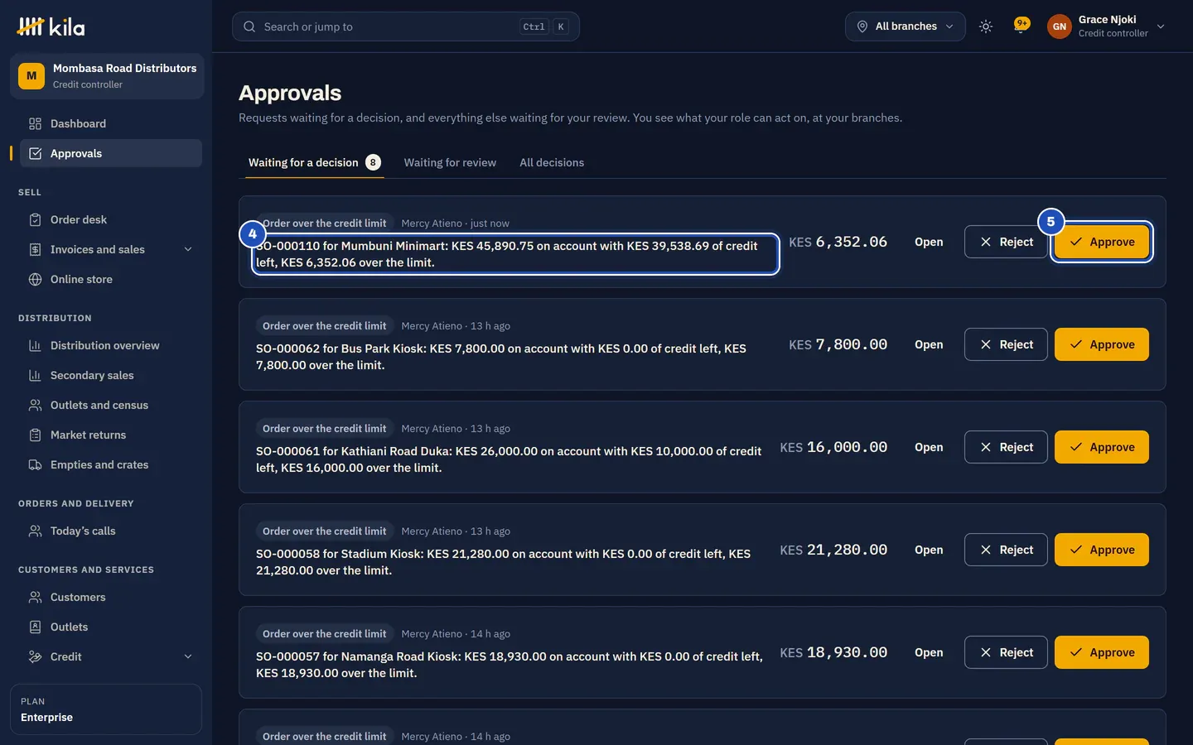Click the Enterprise plan card
This screenshot has height=745, width=1193.
coord(106,709)
